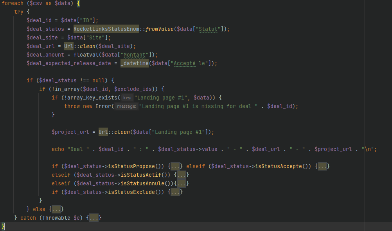
Task: Expand folded catch Throwable block
Action: (x=94, y=218)
